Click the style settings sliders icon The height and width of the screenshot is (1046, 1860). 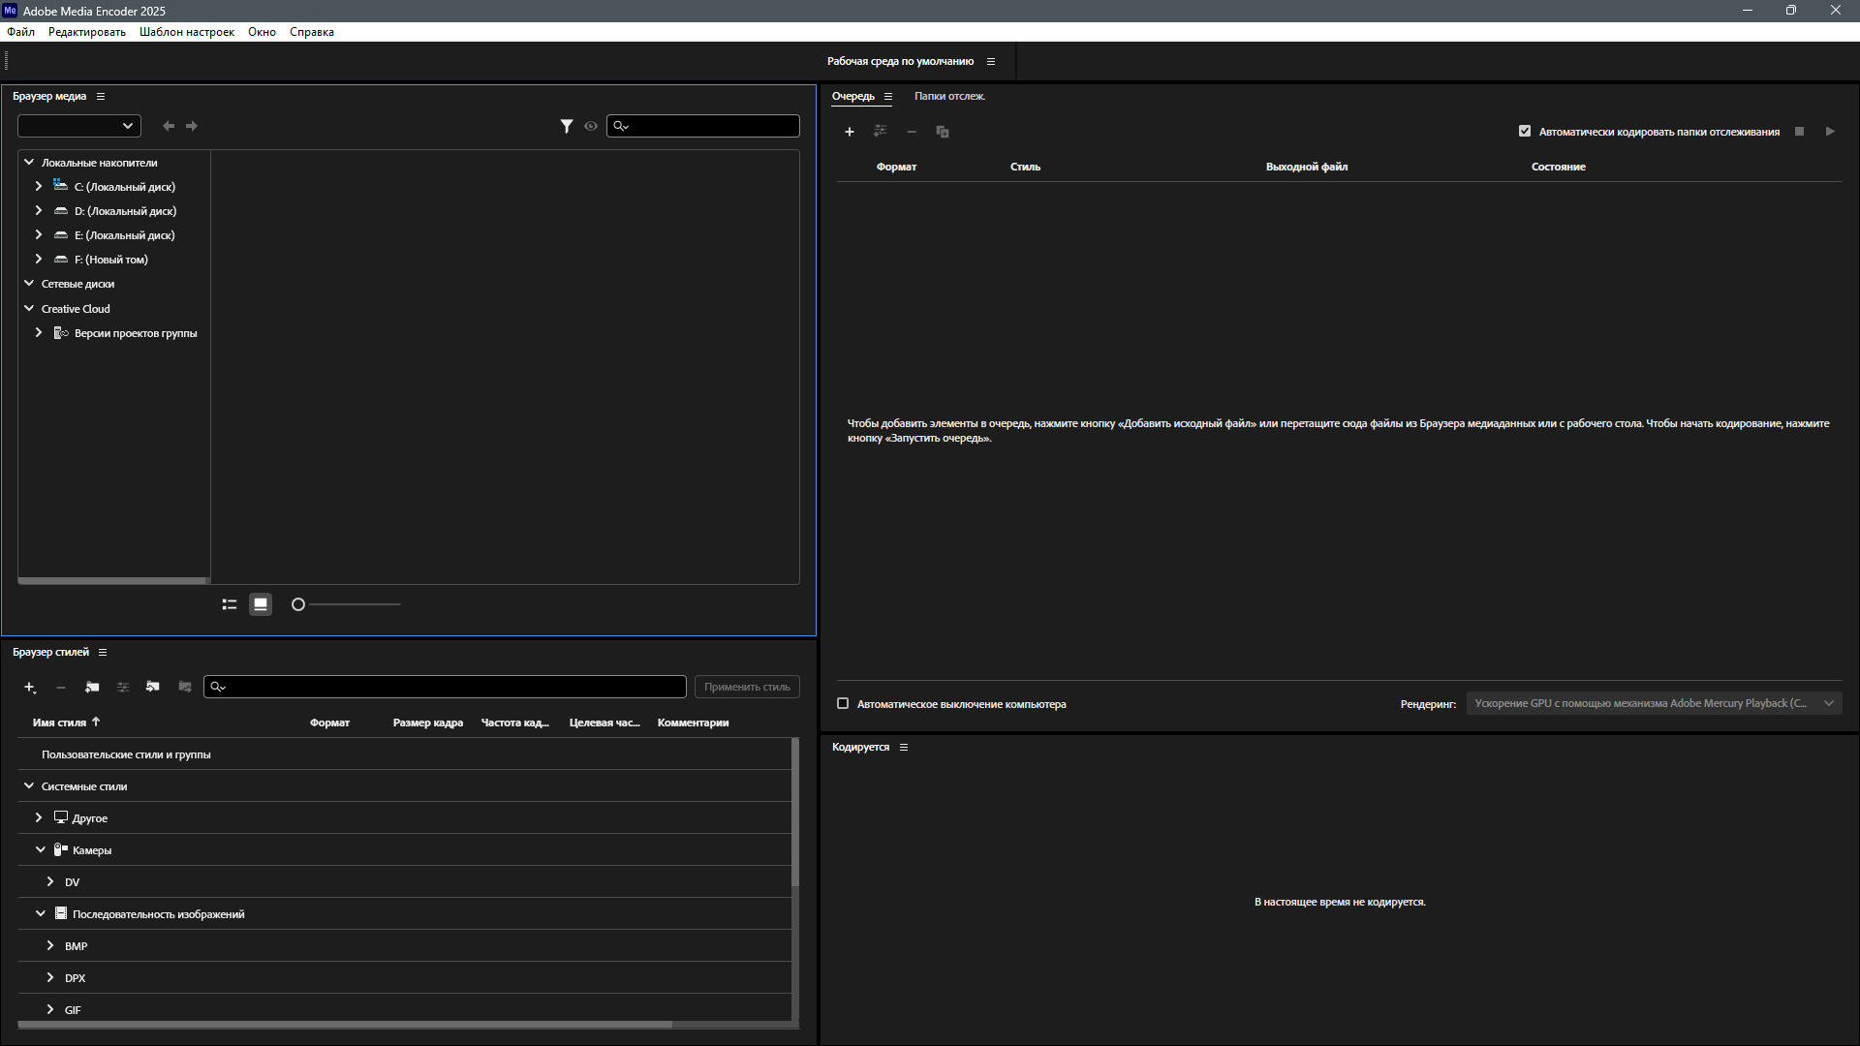[123, 687]
